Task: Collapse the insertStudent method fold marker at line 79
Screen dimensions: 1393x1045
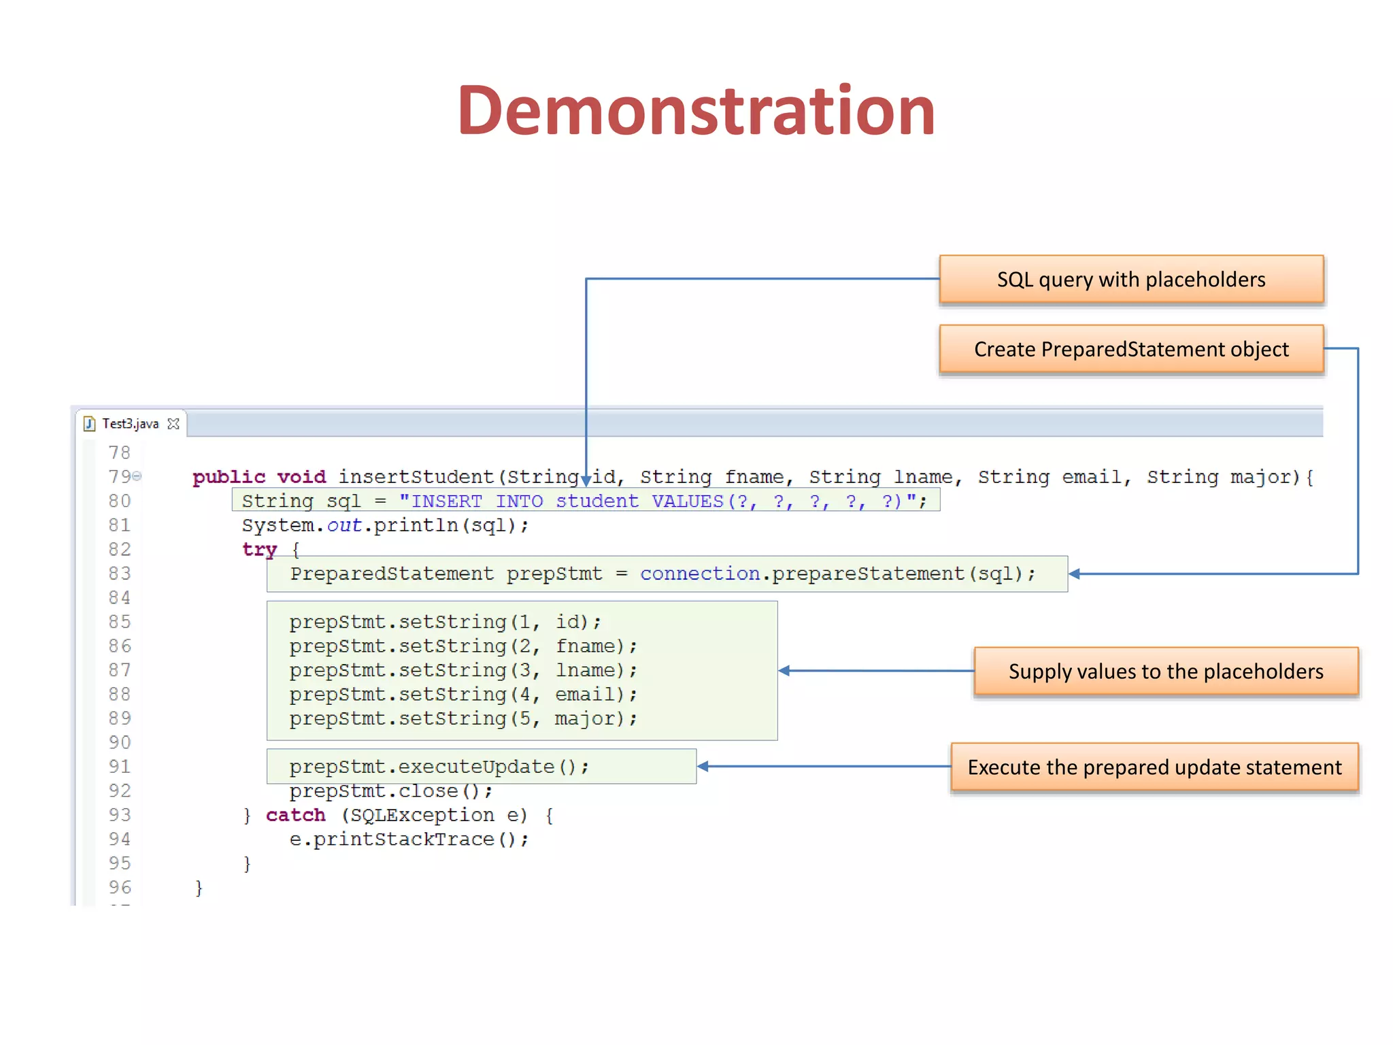Action: 137,476
